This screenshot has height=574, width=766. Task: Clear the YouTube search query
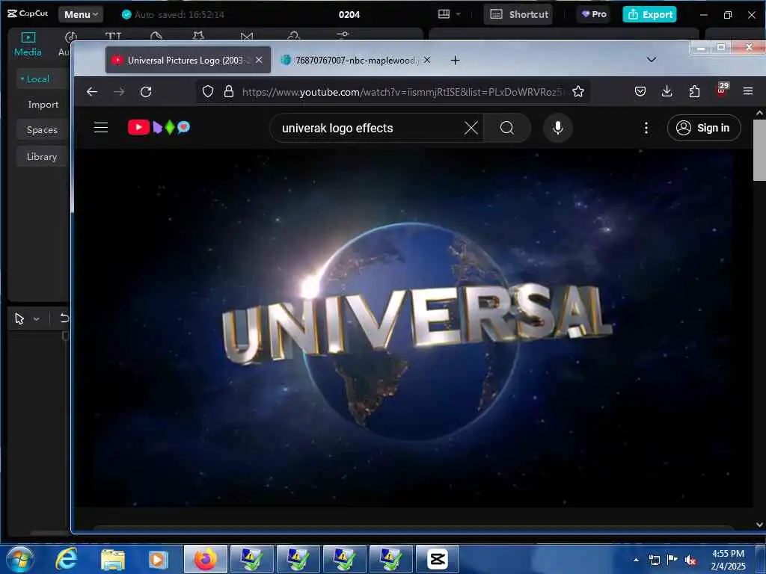coord(471,128)
